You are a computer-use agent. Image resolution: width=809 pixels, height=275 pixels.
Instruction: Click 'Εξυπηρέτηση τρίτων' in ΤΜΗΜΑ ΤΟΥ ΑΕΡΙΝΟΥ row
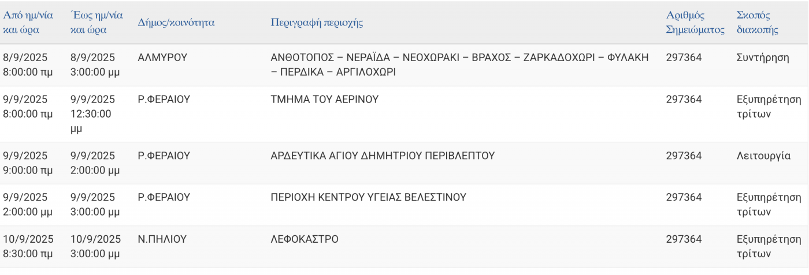pos(769,107)
